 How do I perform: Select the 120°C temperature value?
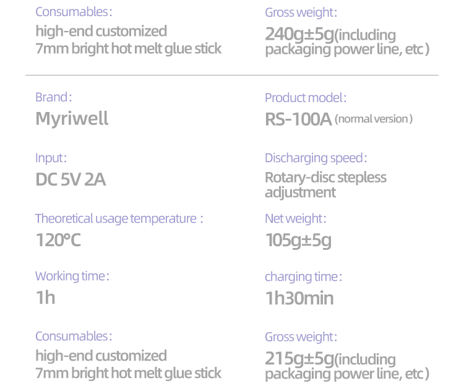point(58,240)
